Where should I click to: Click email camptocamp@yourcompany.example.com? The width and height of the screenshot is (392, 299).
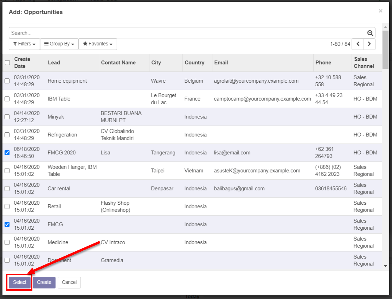(x=262, y=99)
